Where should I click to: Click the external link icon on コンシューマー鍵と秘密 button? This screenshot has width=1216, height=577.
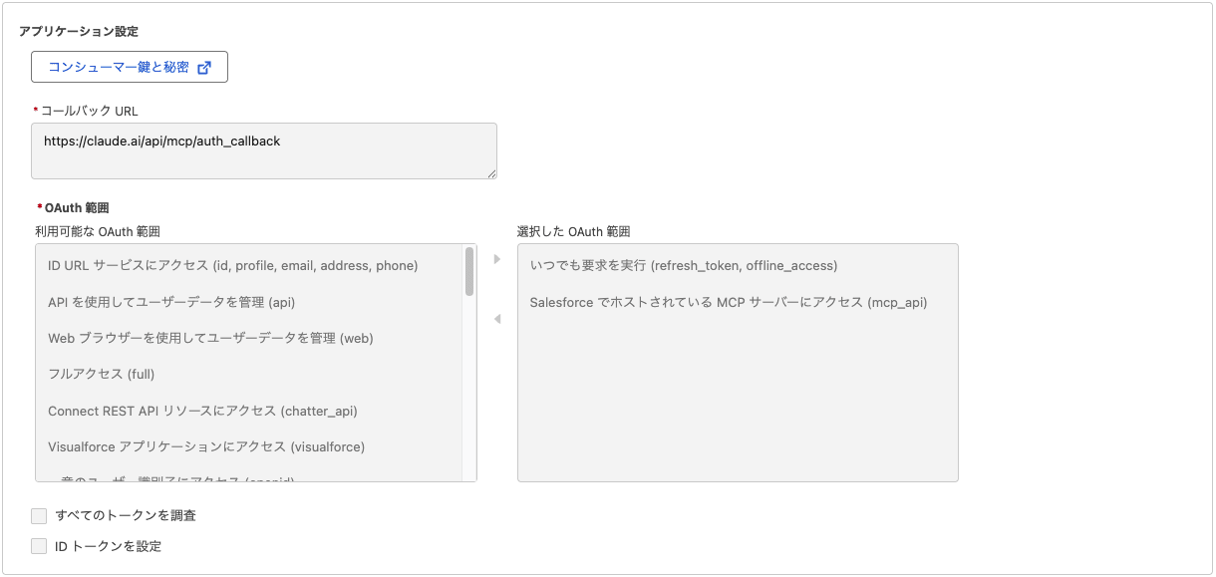coord(205,68)
